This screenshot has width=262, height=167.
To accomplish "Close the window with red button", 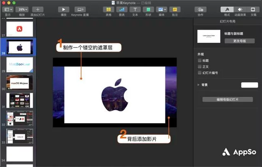I will (4, 2).
